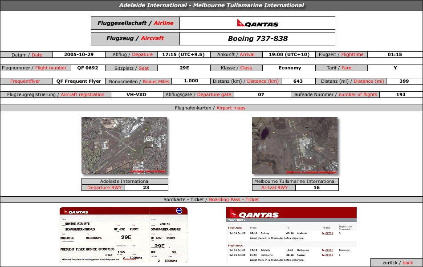Click the bonus miles value 1.000
This screenshot has width=423, height=267.
tap(191, 81)
